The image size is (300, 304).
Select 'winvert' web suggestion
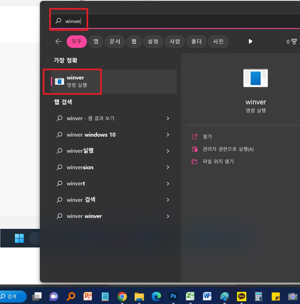point(113,184)
